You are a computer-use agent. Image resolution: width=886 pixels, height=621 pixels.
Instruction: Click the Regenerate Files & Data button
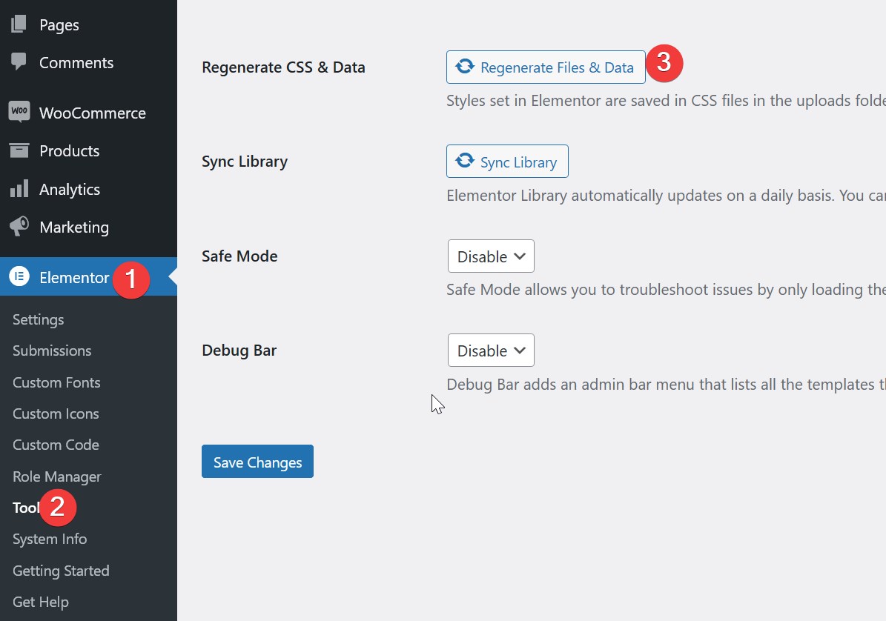546,67
